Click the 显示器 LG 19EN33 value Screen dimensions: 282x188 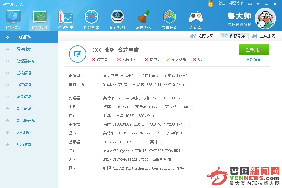click(133, 142)
